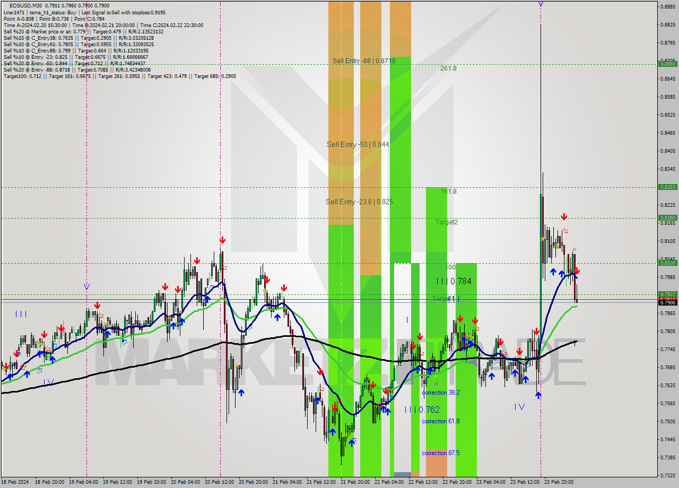
Task: Click the 'Sell Entry -50 | 0.844' chart label
Action: pos(358,144)
